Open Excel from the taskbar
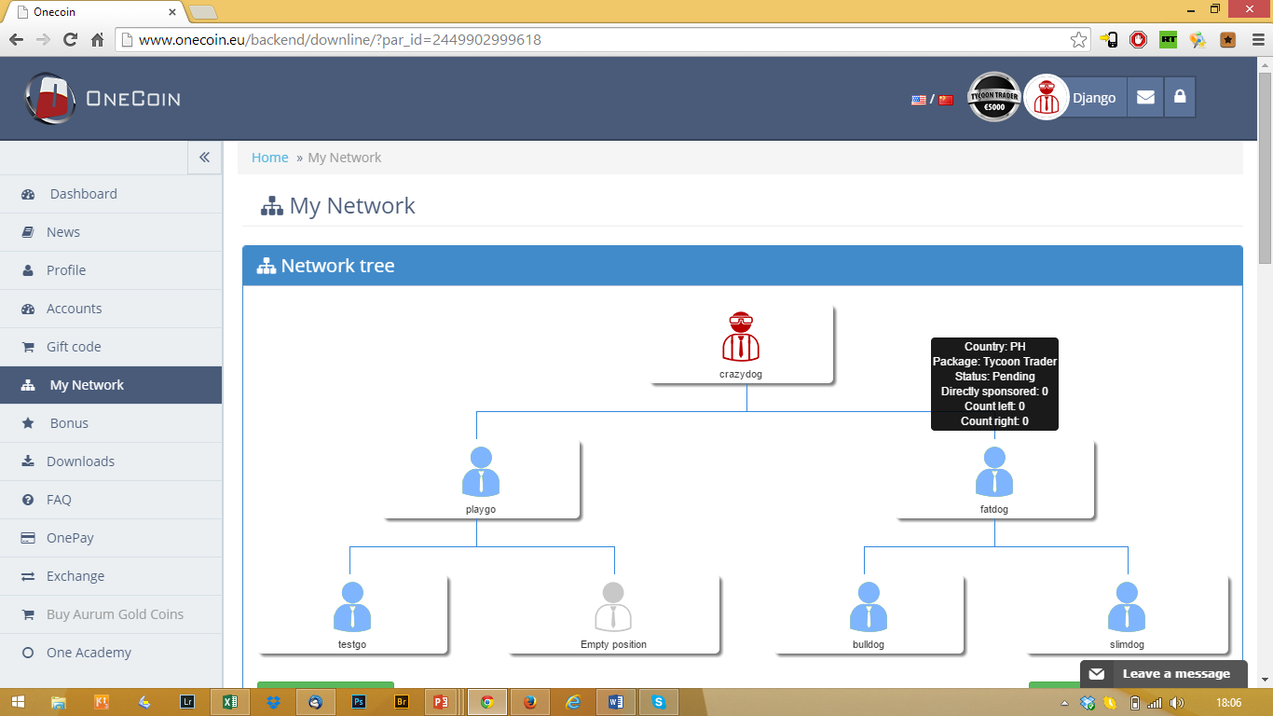 pyautogui.click(x=230, y=702)
